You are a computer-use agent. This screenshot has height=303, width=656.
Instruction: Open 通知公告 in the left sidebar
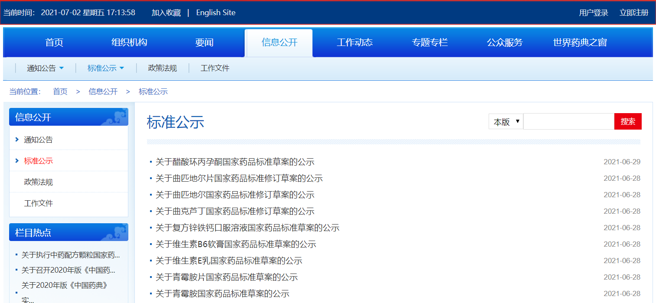(x=39, y=140)
